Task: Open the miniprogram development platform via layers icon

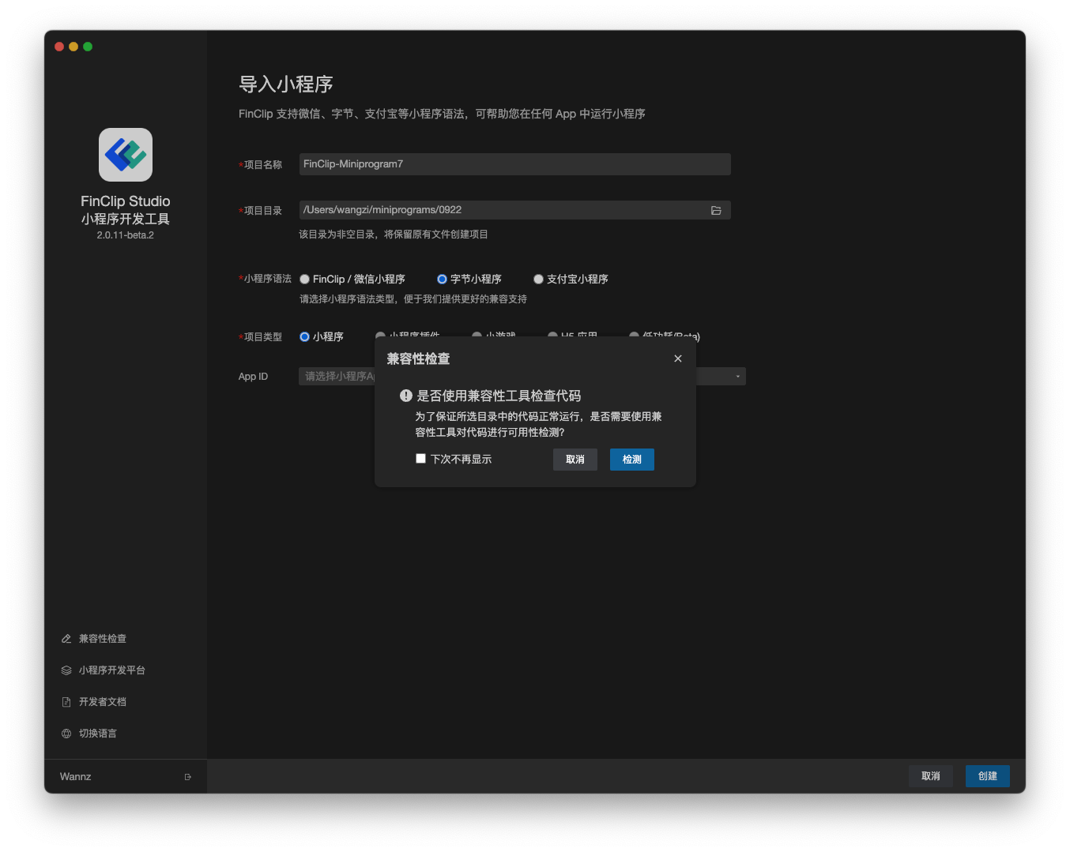Action: coord(66,670)
